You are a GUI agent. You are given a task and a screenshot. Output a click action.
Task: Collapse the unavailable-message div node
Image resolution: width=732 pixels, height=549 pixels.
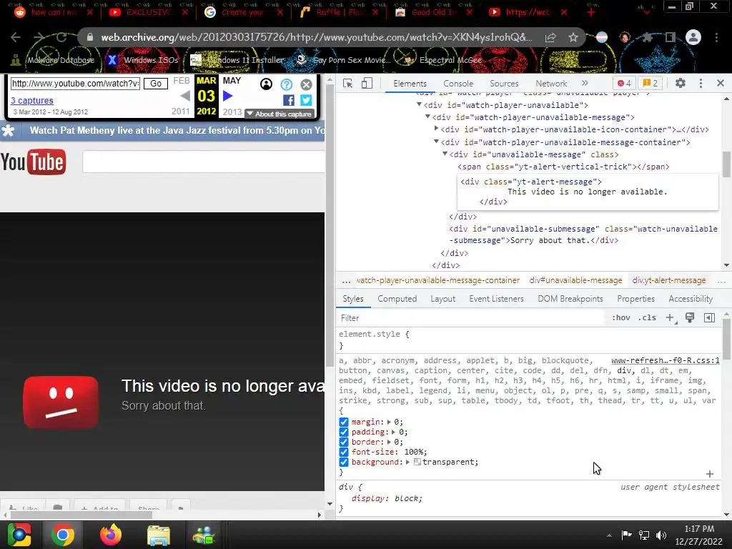(445, 154)
